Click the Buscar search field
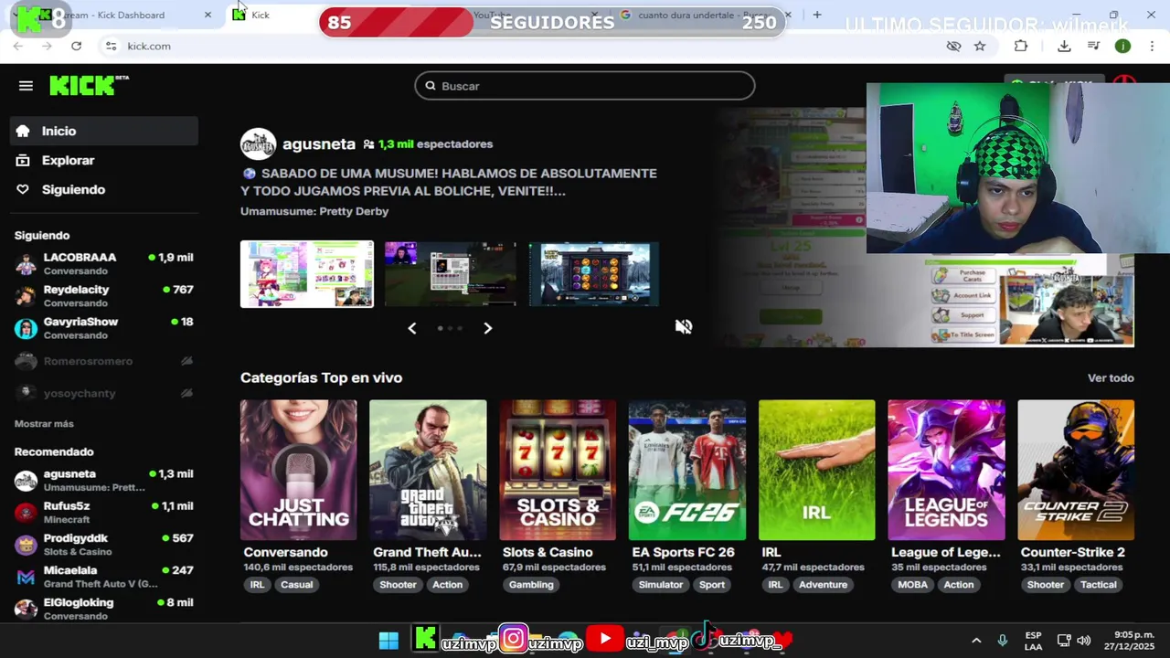This screenshot has height=658, width=1170. 585,86
